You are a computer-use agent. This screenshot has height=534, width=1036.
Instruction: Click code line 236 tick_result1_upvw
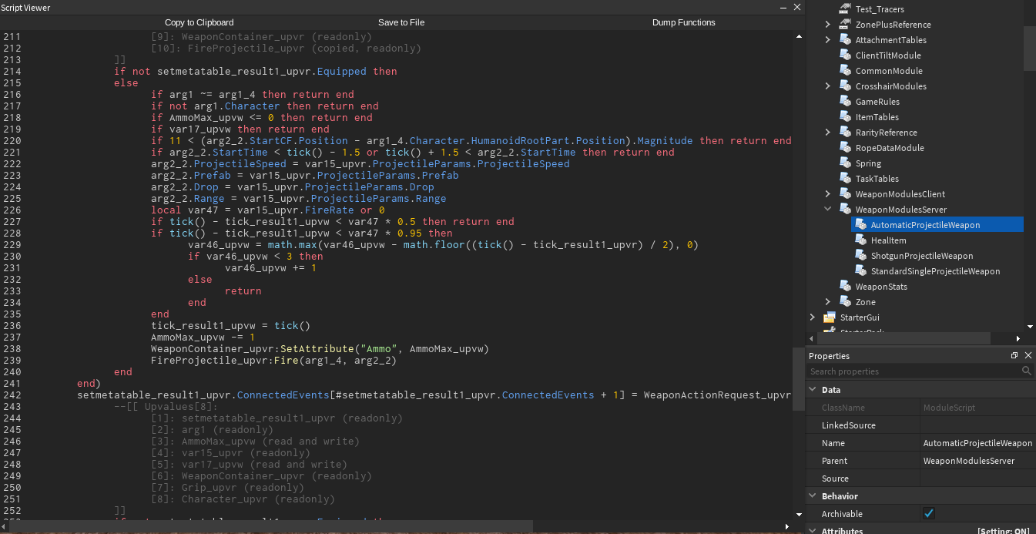[206, 326]
